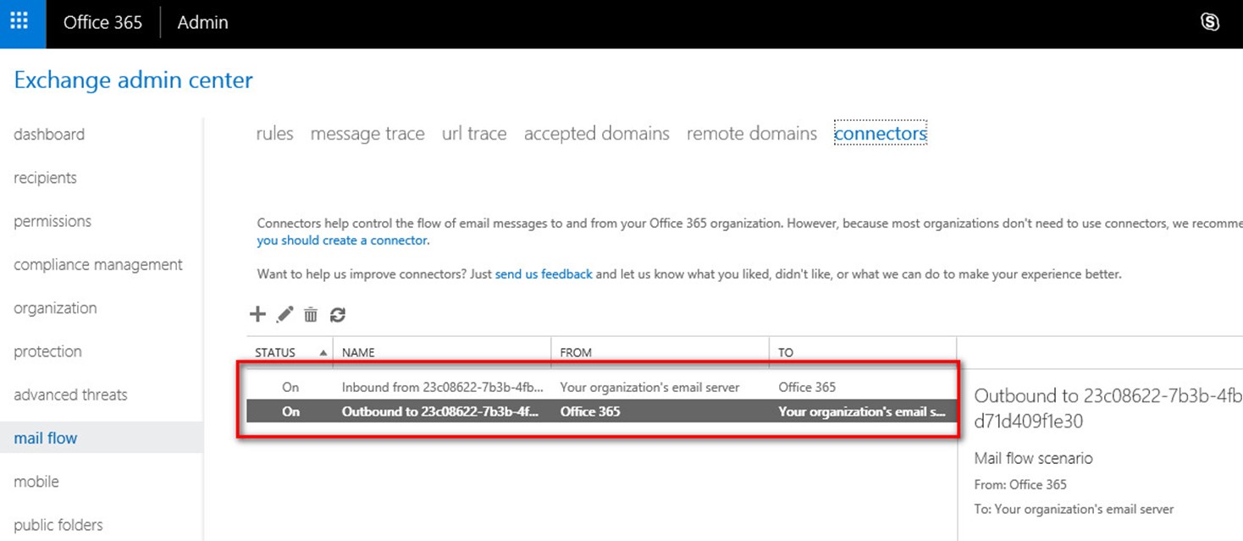Click 'Office 365' FROM cell of Outbound row
Image resolution: width=1243 pixels, height=541 pixels.
590,411
